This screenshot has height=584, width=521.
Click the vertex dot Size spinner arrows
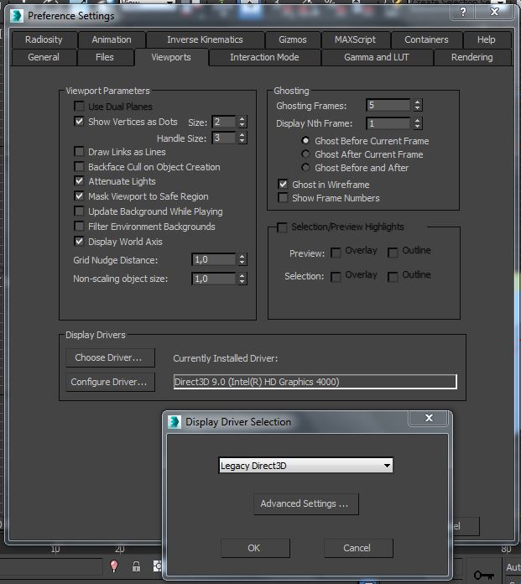[x=242, y=122]
